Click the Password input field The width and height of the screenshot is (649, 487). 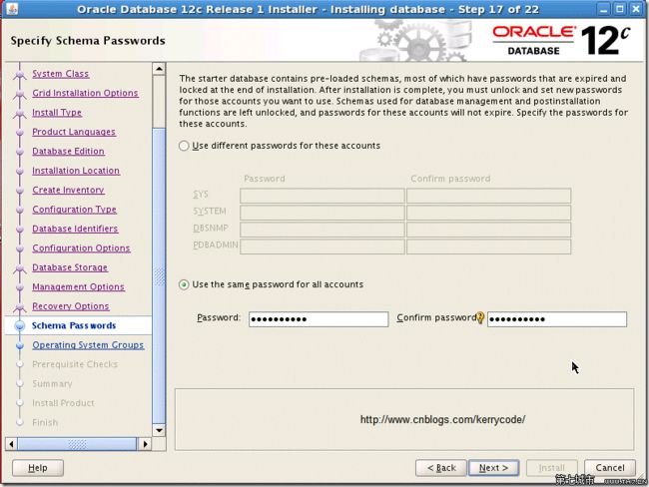pos(319,319)
